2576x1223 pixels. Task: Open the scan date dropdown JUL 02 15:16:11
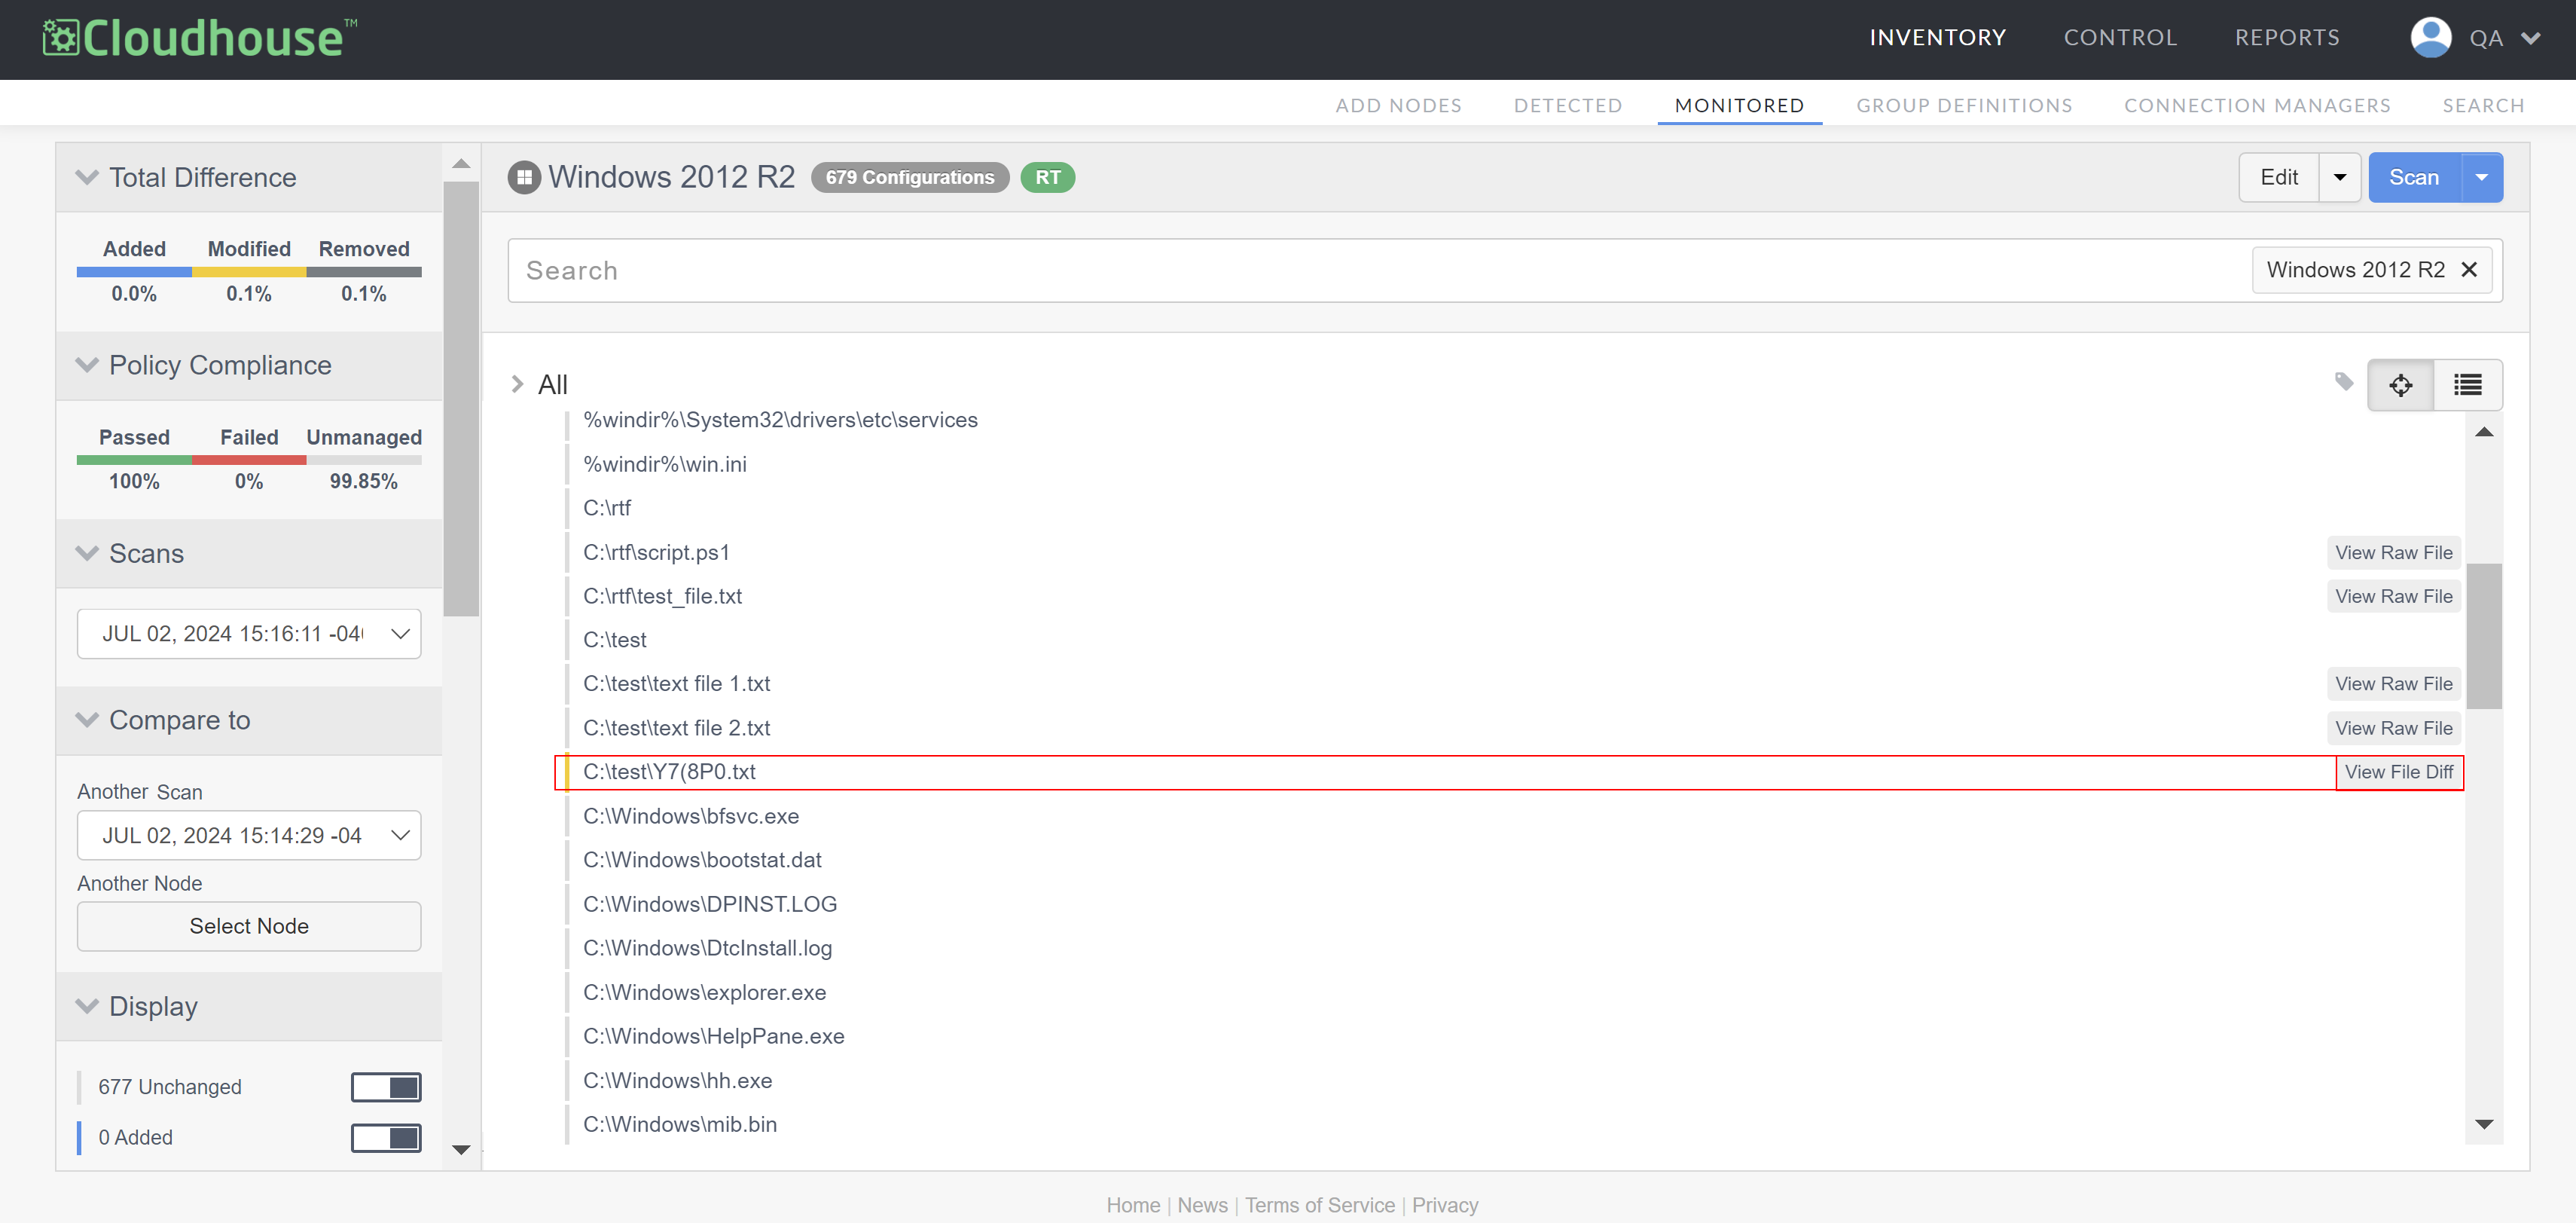[x=249, y=634]
